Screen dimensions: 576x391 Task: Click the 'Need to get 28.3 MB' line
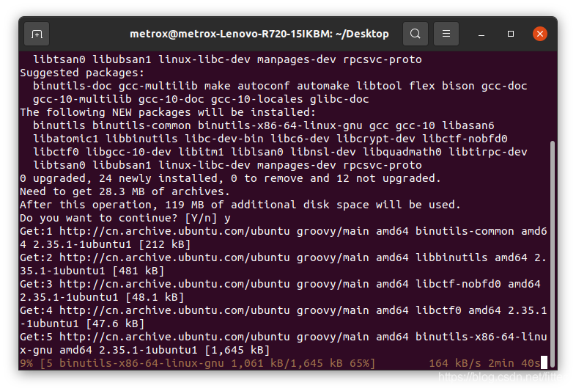coord(125,191)
